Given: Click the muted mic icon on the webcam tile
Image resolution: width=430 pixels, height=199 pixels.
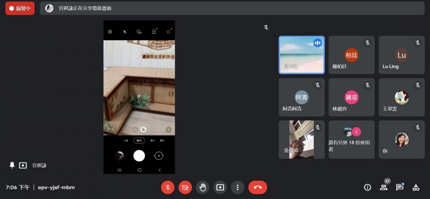Looking at the screenshot, I should click(x=318, y=127).
